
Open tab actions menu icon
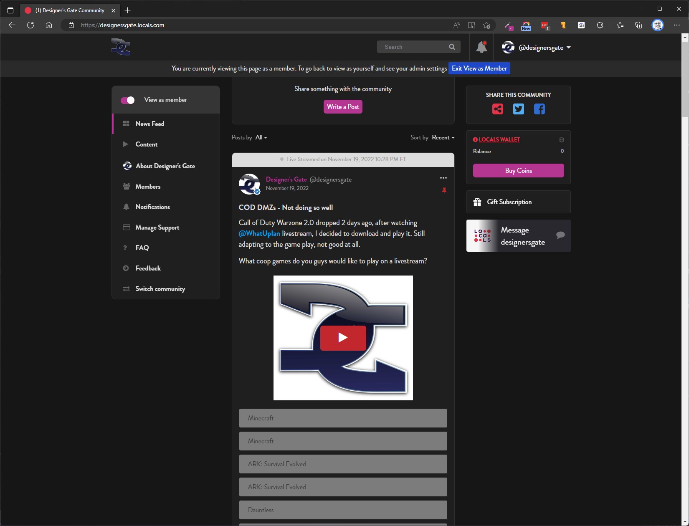click(x=10, y=10)
